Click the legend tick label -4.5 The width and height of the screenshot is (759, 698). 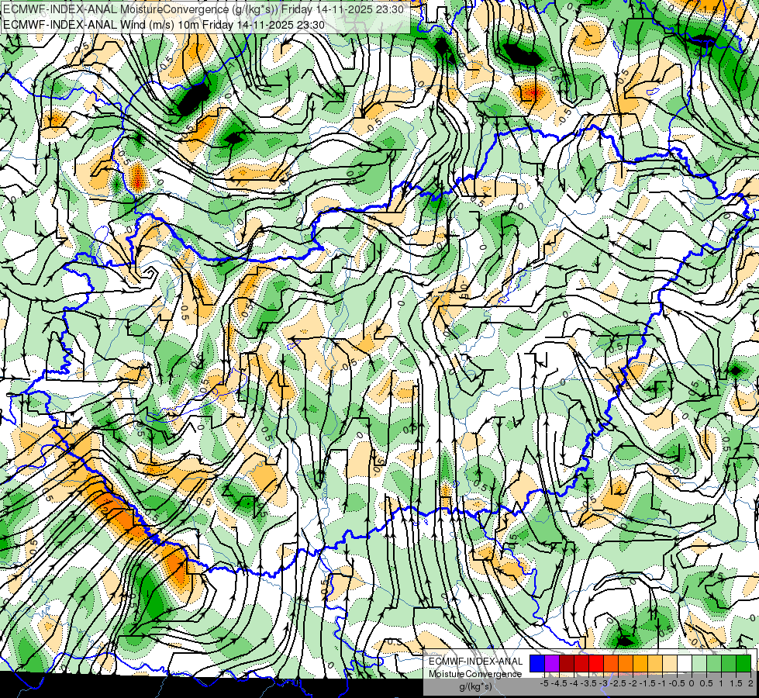point(560,683)
